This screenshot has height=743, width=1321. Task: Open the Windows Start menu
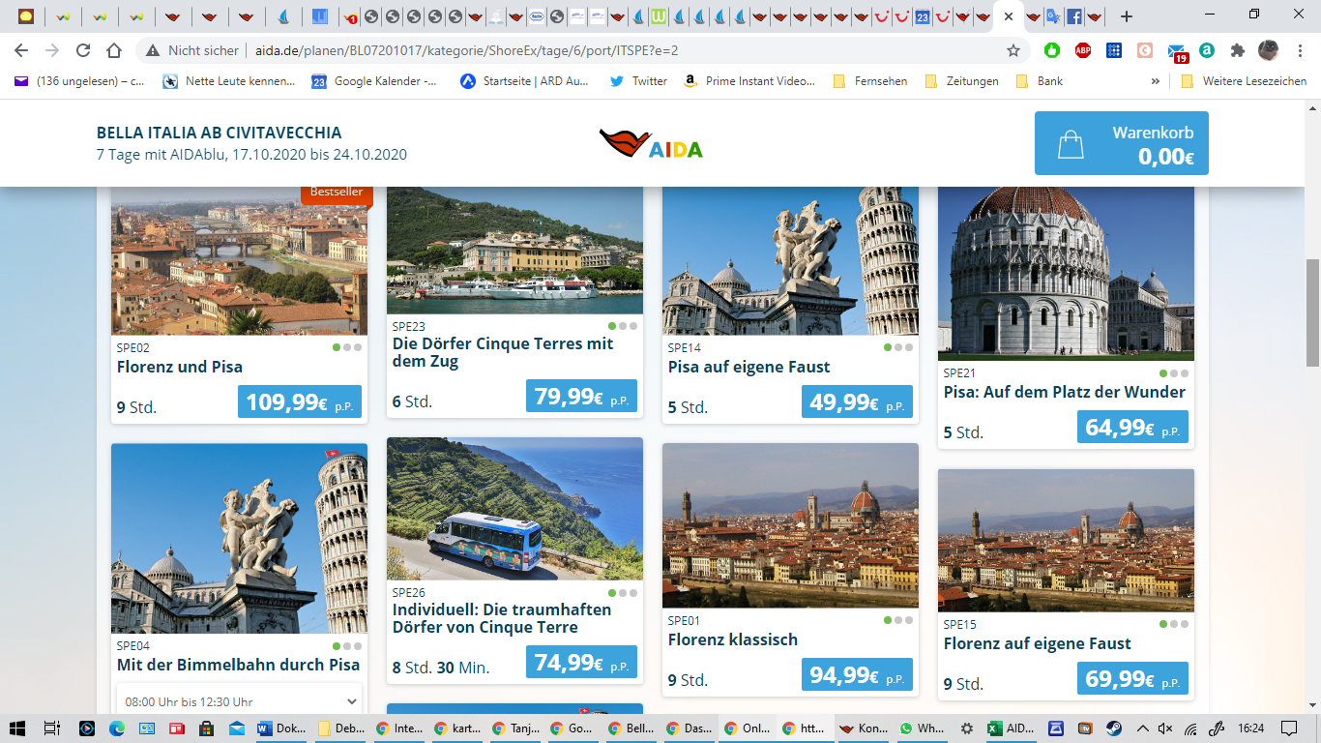[17, 728]
